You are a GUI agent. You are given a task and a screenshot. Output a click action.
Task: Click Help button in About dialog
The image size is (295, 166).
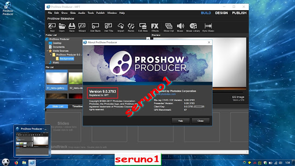(181, 121)
